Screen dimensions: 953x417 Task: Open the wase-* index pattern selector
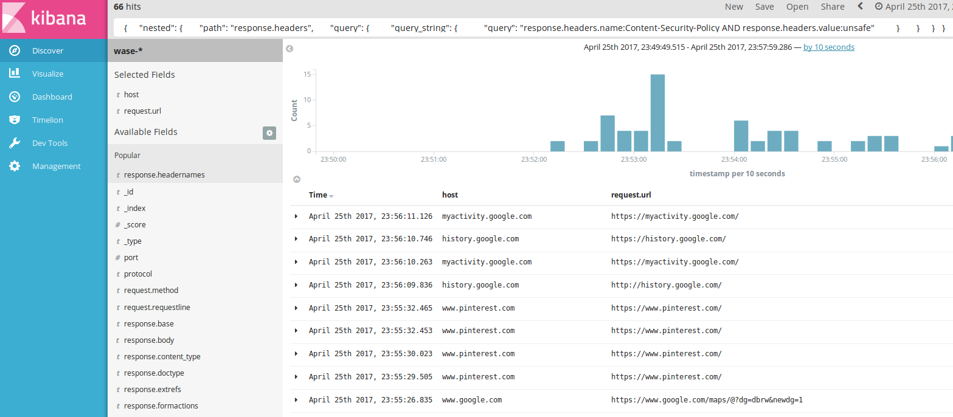[129, 50]
